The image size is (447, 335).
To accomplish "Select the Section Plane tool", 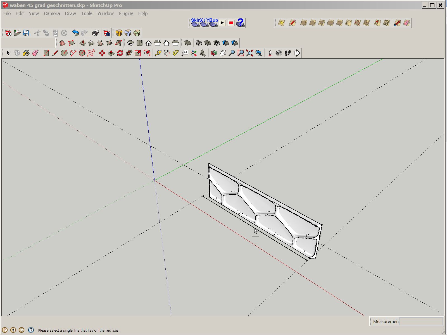I will coord(297,53).
